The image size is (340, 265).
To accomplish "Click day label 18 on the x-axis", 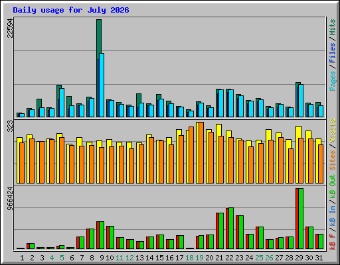I will (x=189, y=258).
